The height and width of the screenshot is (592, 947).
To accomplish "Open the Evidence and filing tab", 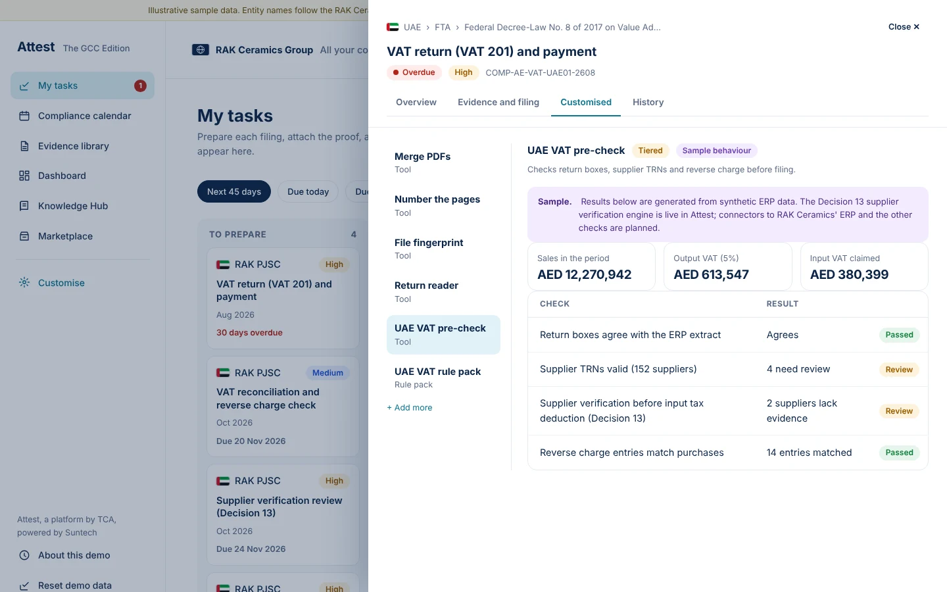I will pyautogui.click(x=498, y=102).
